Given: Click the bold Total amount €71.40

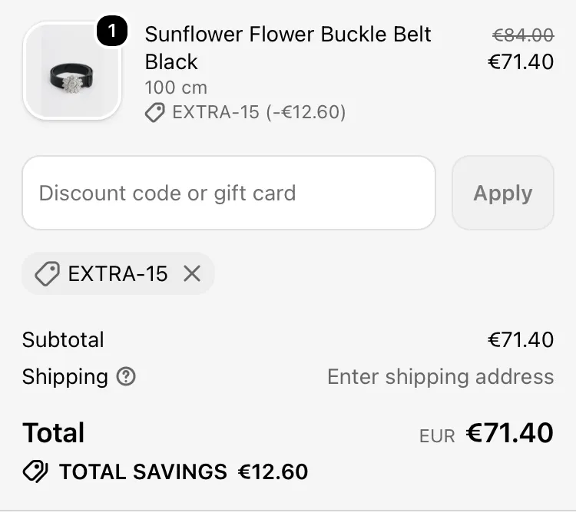Looking at the screenshot, I should [509, 433].
